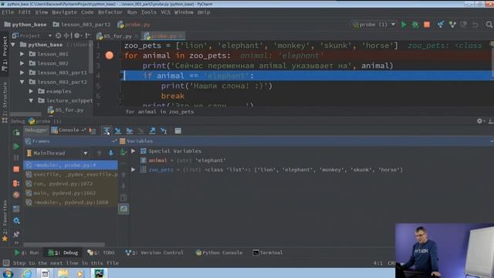
Task: Open Run tool window button
Action: (x=26, y=253)
